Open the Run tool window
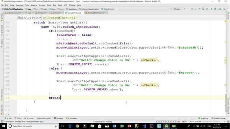The image size is (230, 129). tap(8, 118)
